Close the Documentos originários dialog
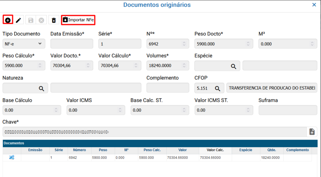The width and height of the screenshot is (321, 177). pos(314,5)
